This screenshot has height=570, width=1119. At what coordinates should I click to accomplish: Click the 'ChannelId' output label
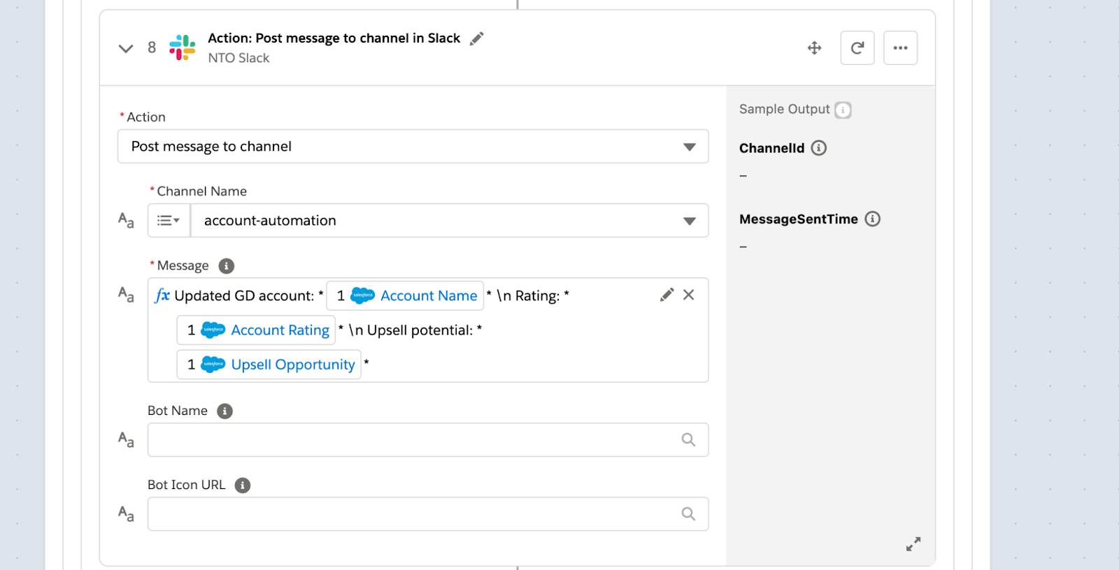point(771,148)
